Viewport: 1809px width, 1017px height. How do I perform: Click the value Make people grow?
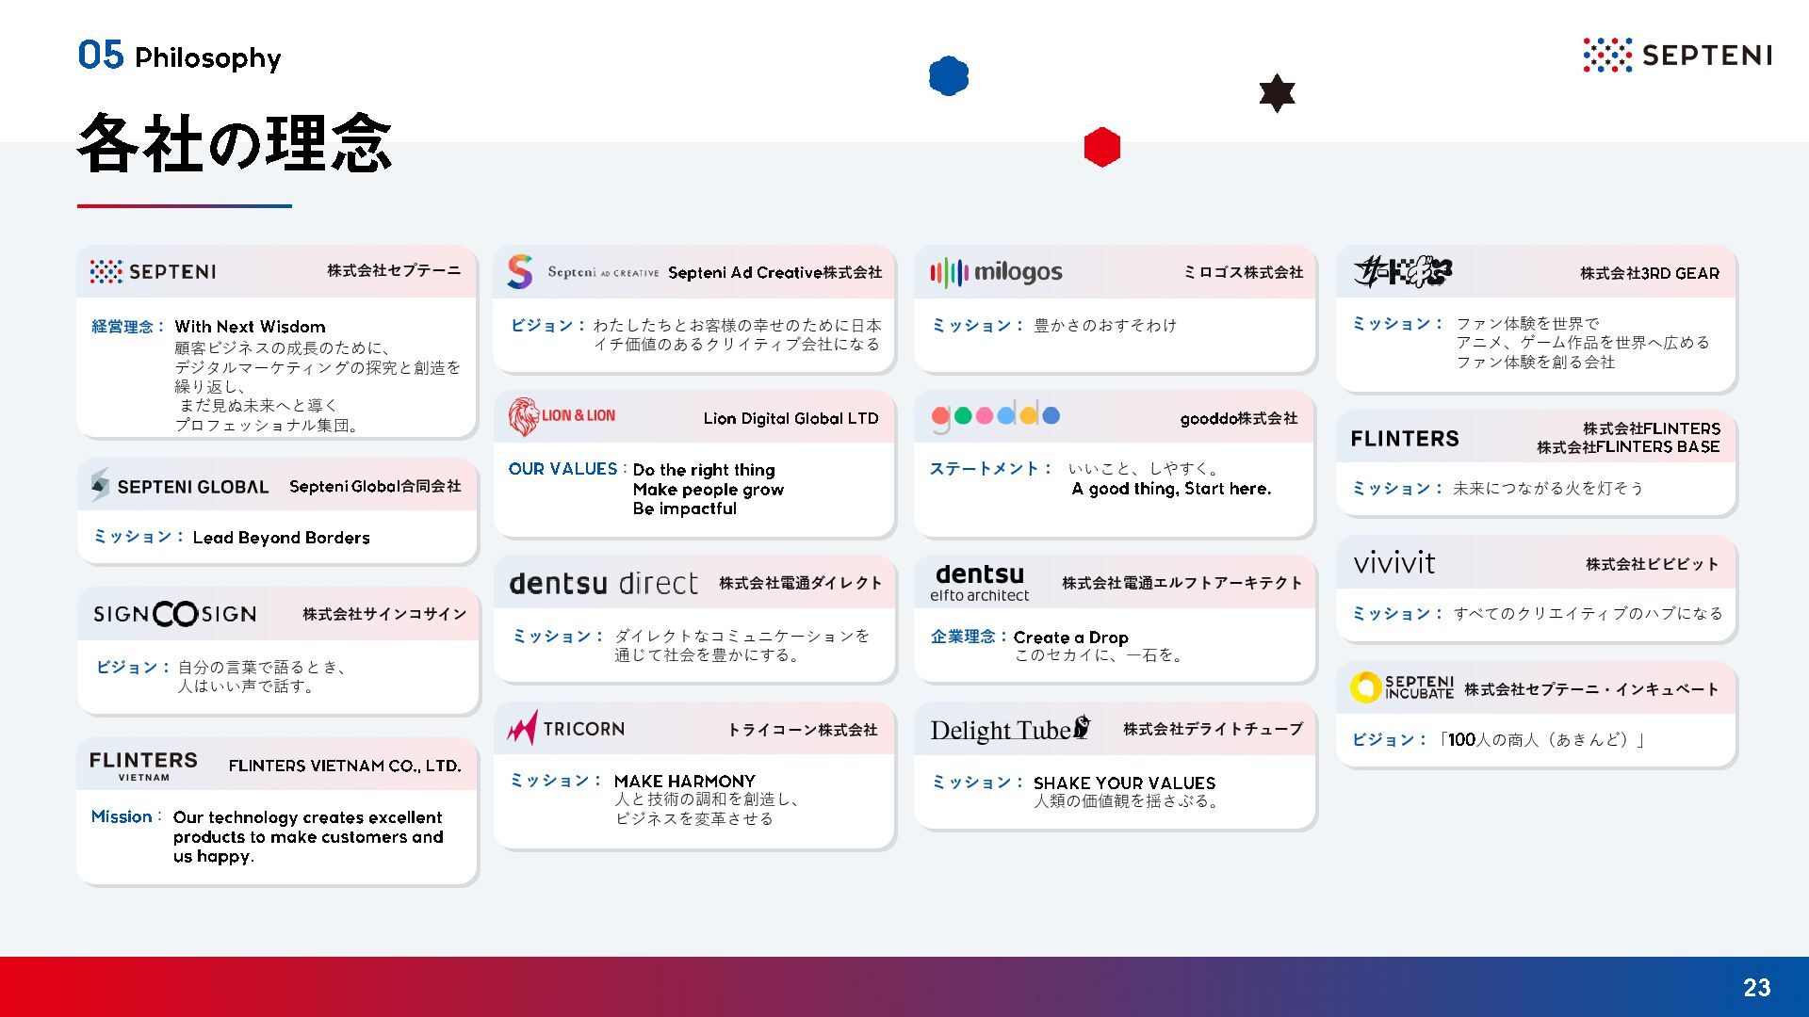coord(709,490)
